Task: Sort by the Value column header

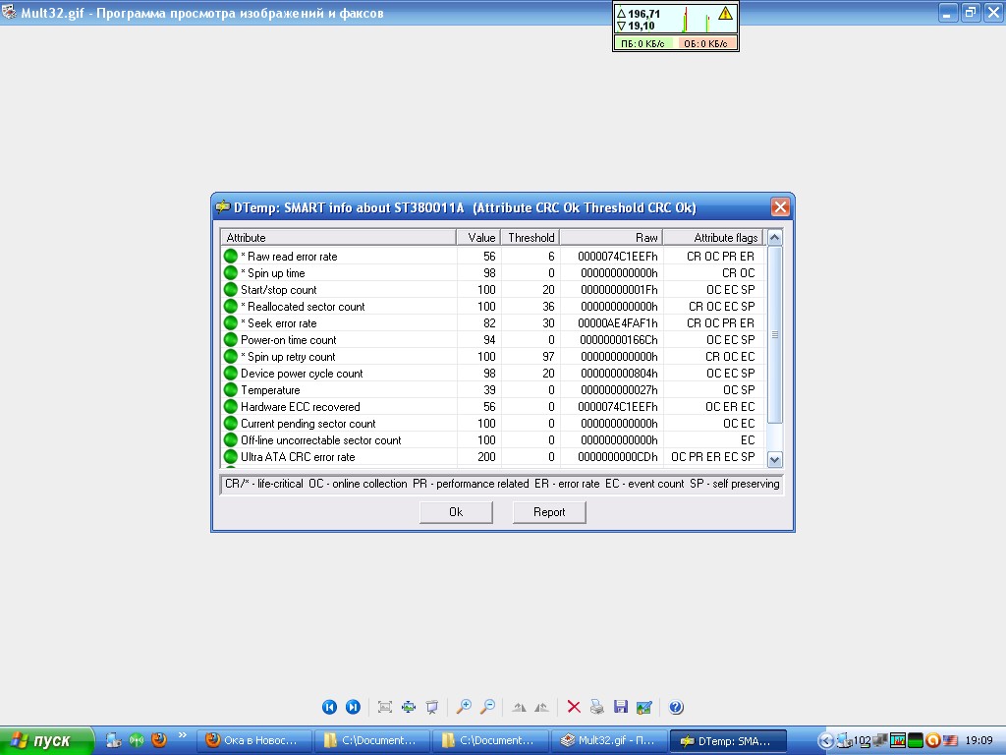Action: 478,238
